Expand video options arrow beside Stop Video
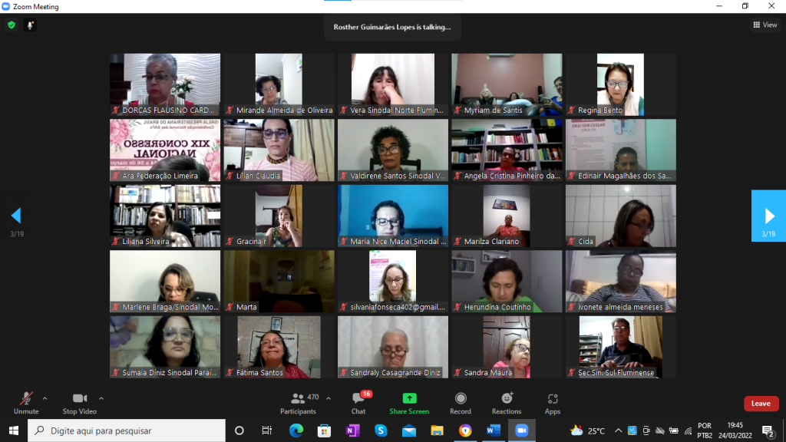 [101, 398]
